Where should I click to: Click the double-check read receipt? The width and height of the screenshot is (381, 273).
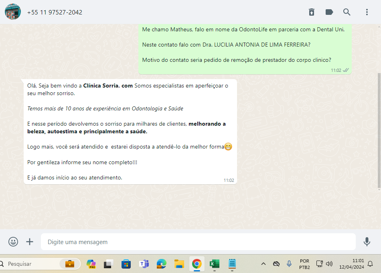pyautogui.click(x=346, y=70)
